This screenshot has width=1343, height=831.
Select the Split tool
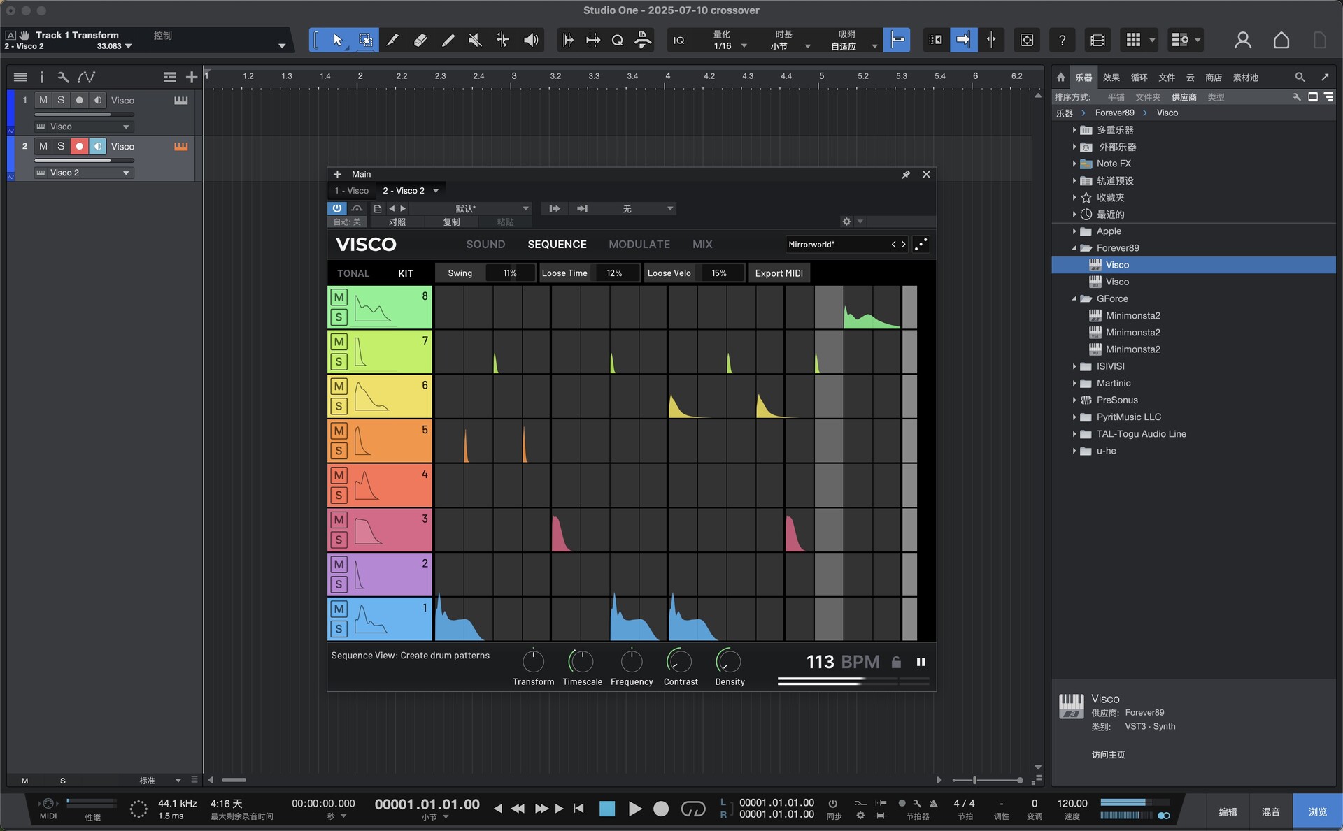click(392, 40)
